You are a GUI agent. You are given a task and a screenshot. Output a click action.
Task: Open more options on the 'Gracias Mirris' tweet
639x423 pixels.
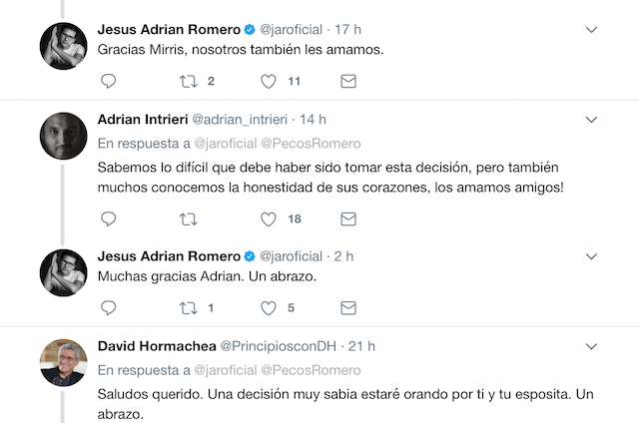click(x=591, y=29)
